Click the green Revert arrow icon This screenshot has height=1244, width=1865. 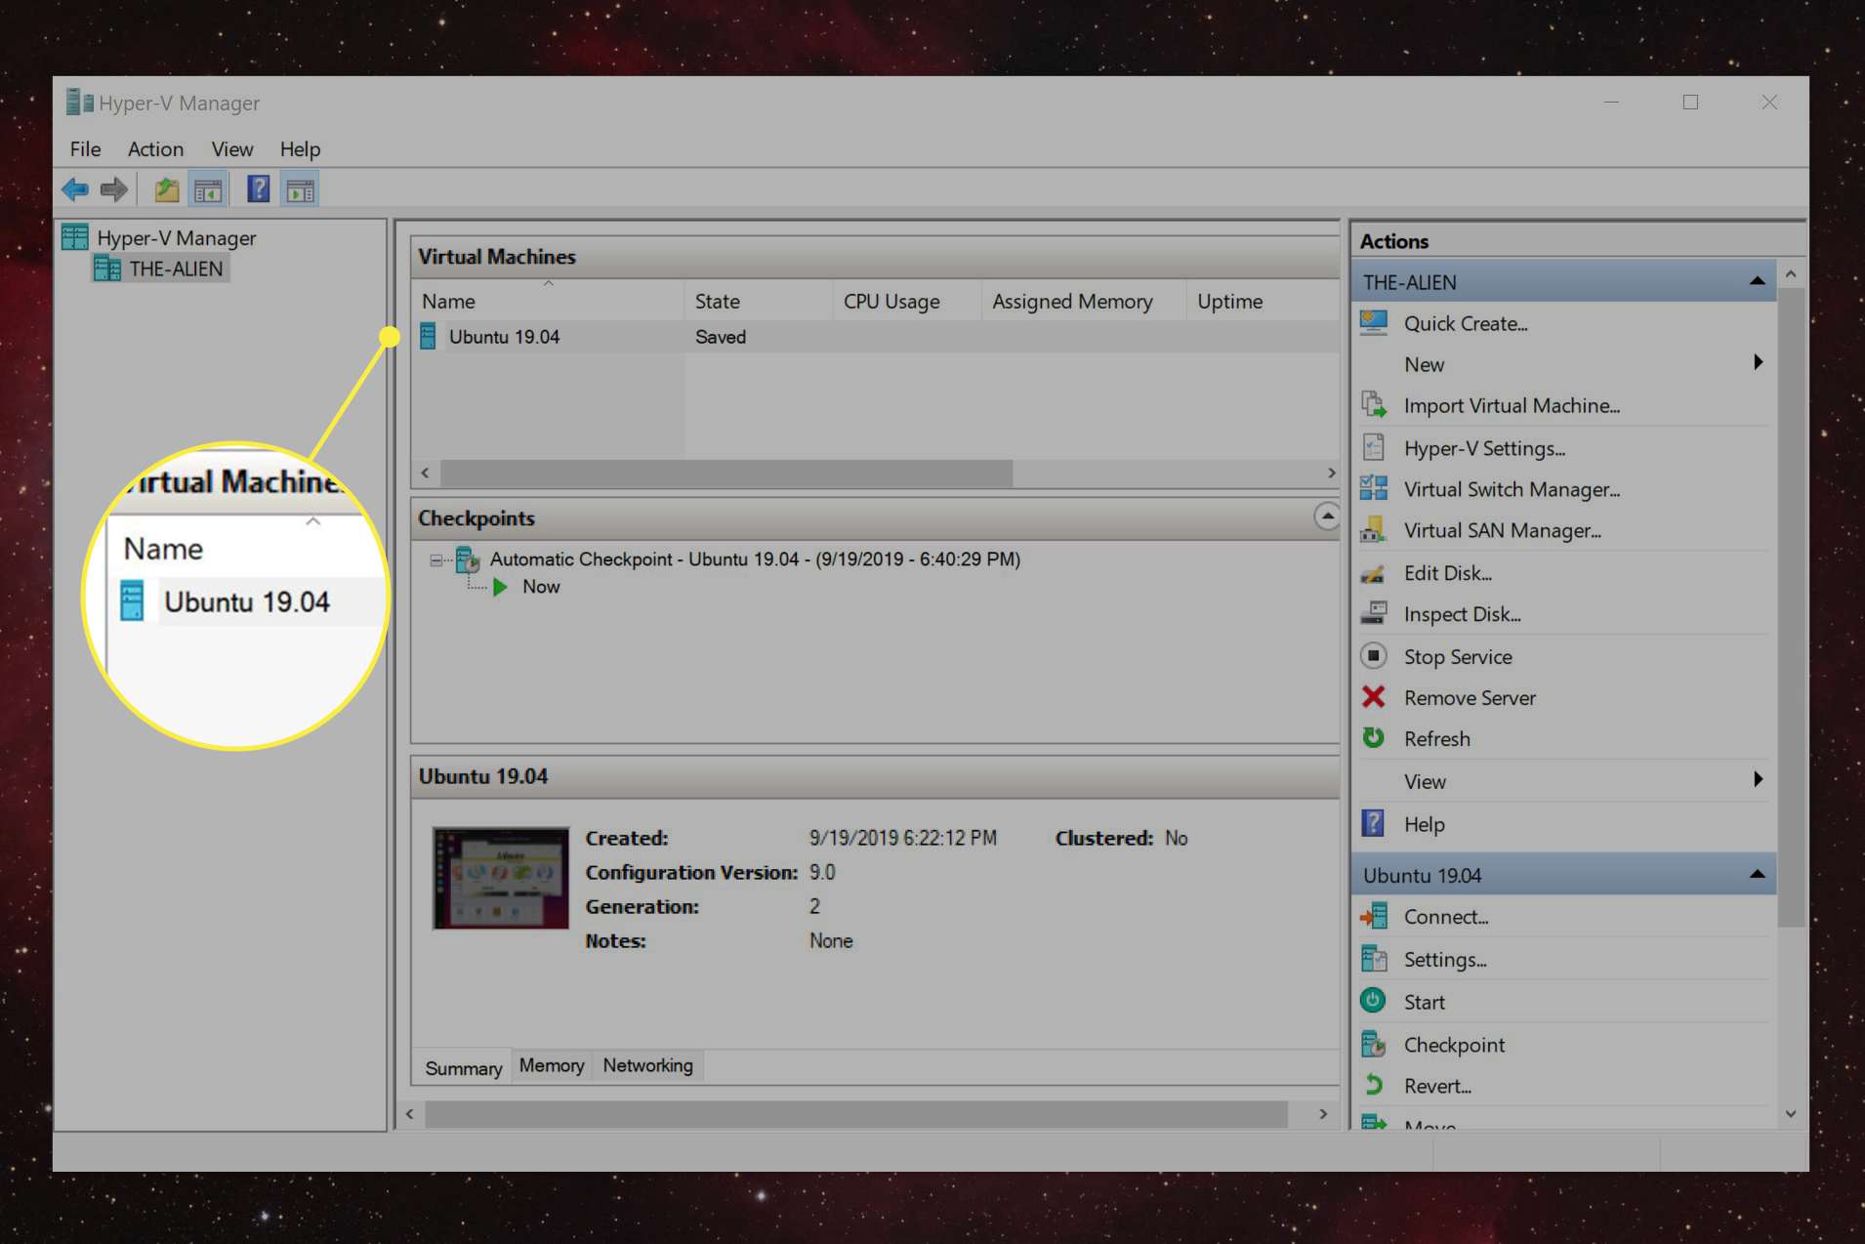coord(1374,1086)
